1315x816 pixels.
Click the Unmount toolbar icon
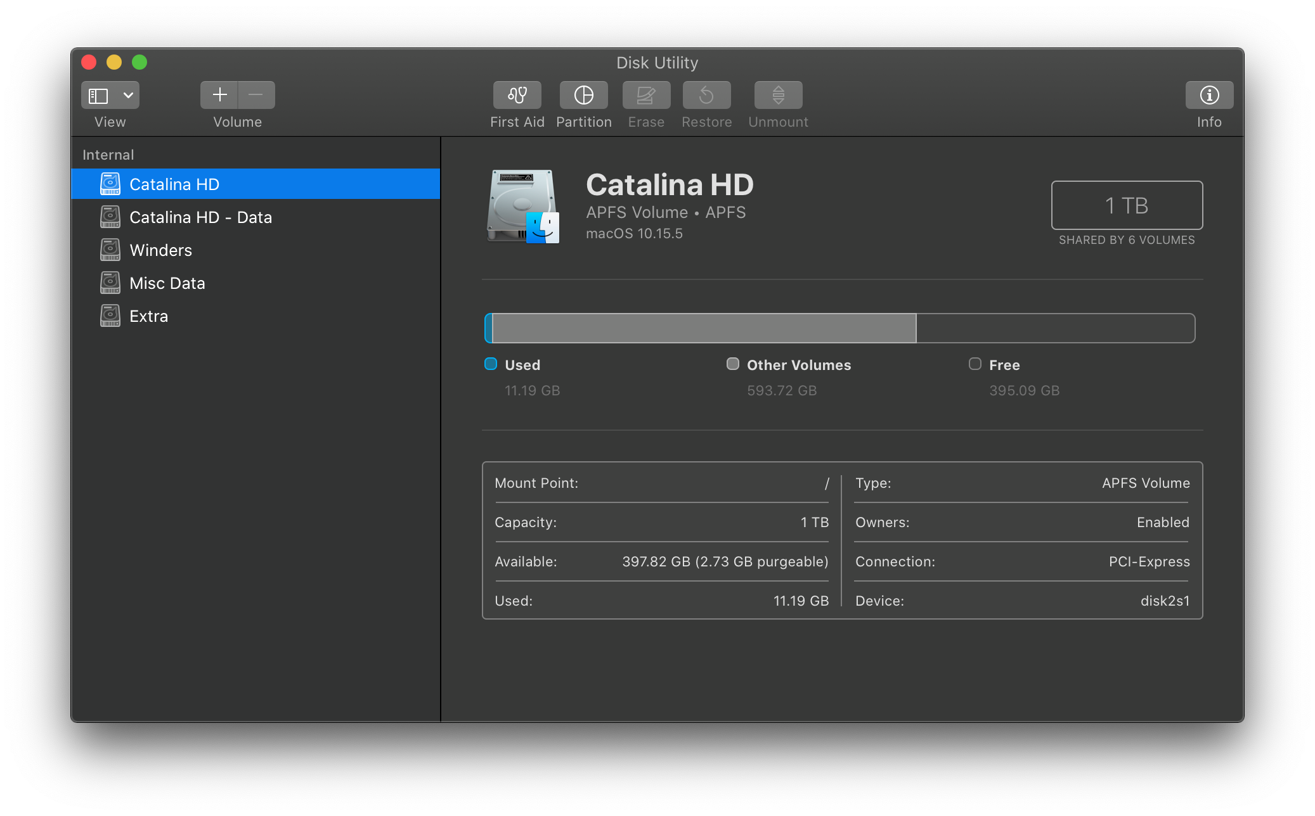point(778,95)
